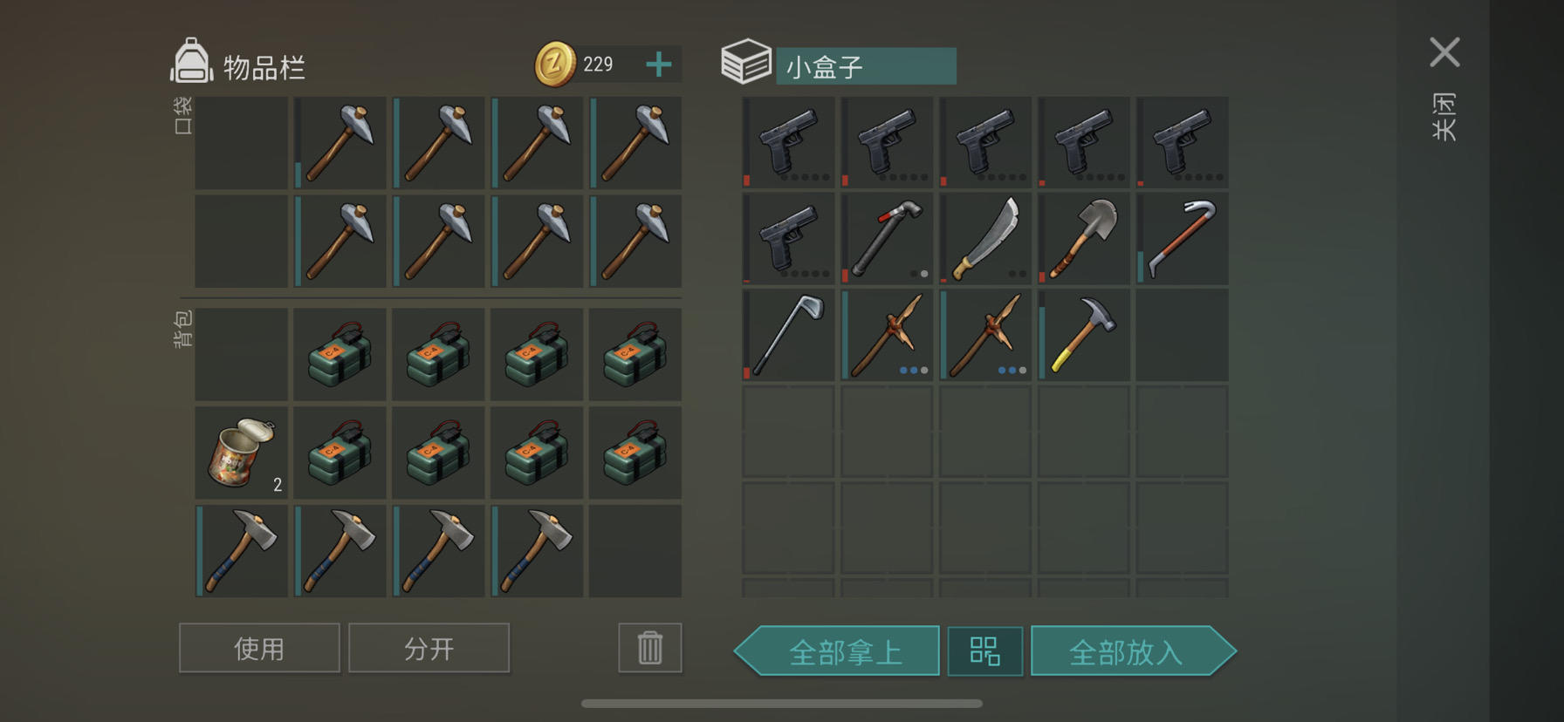The width and height of the screenshot is (1564, 722).
Task: Click the 分开 split button
Action: [x=429, y=648]
